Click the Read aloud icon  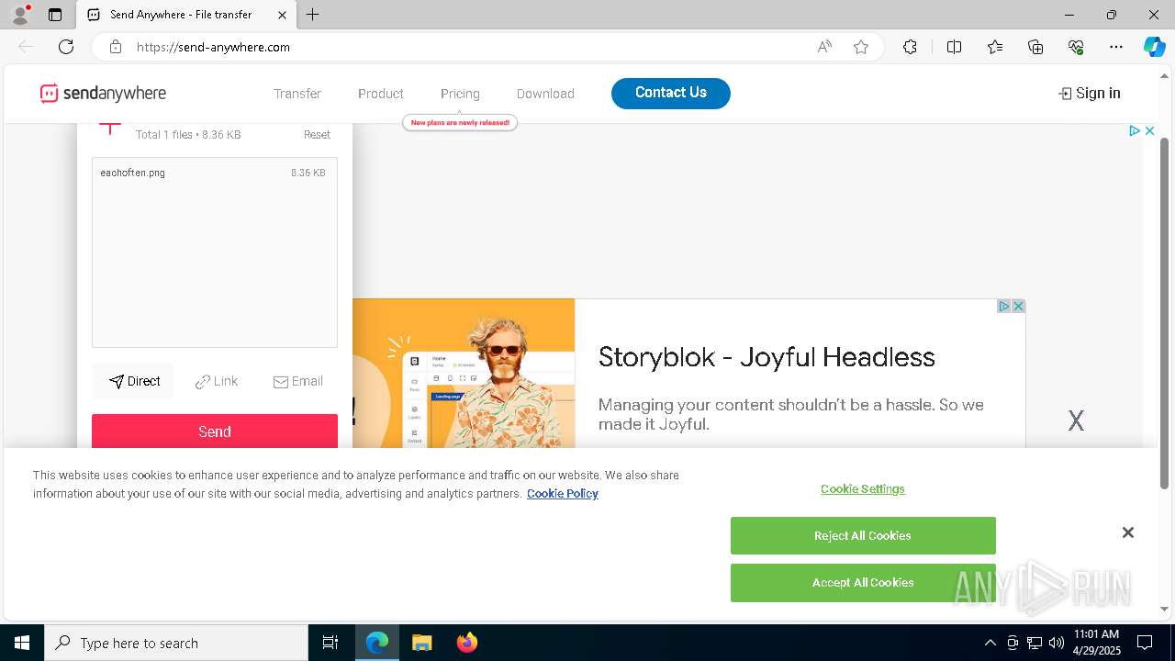point(824,47)
